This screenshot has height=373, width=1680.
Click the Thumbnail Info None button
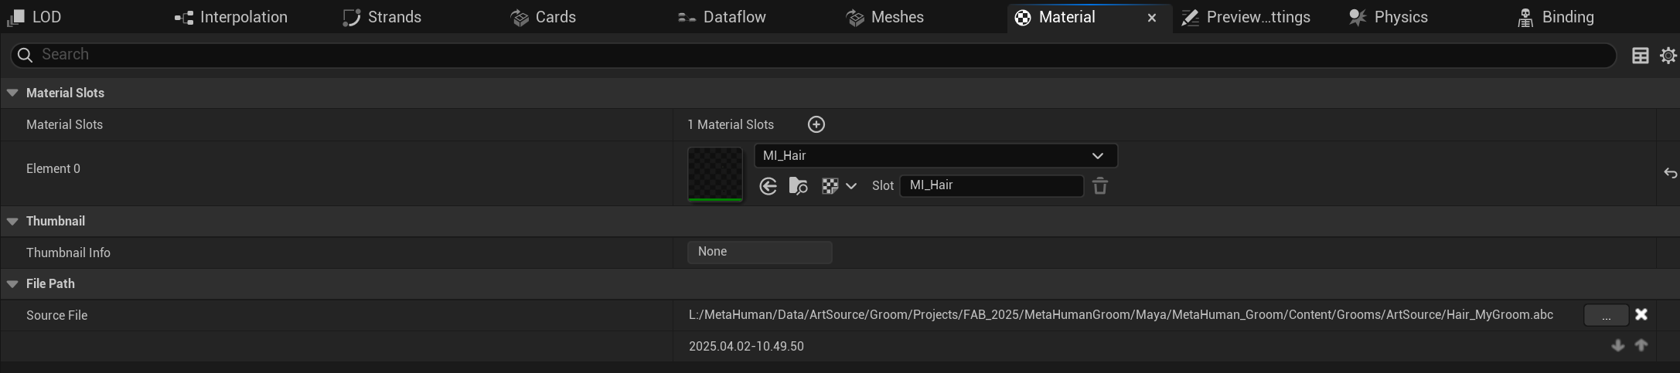760,252
